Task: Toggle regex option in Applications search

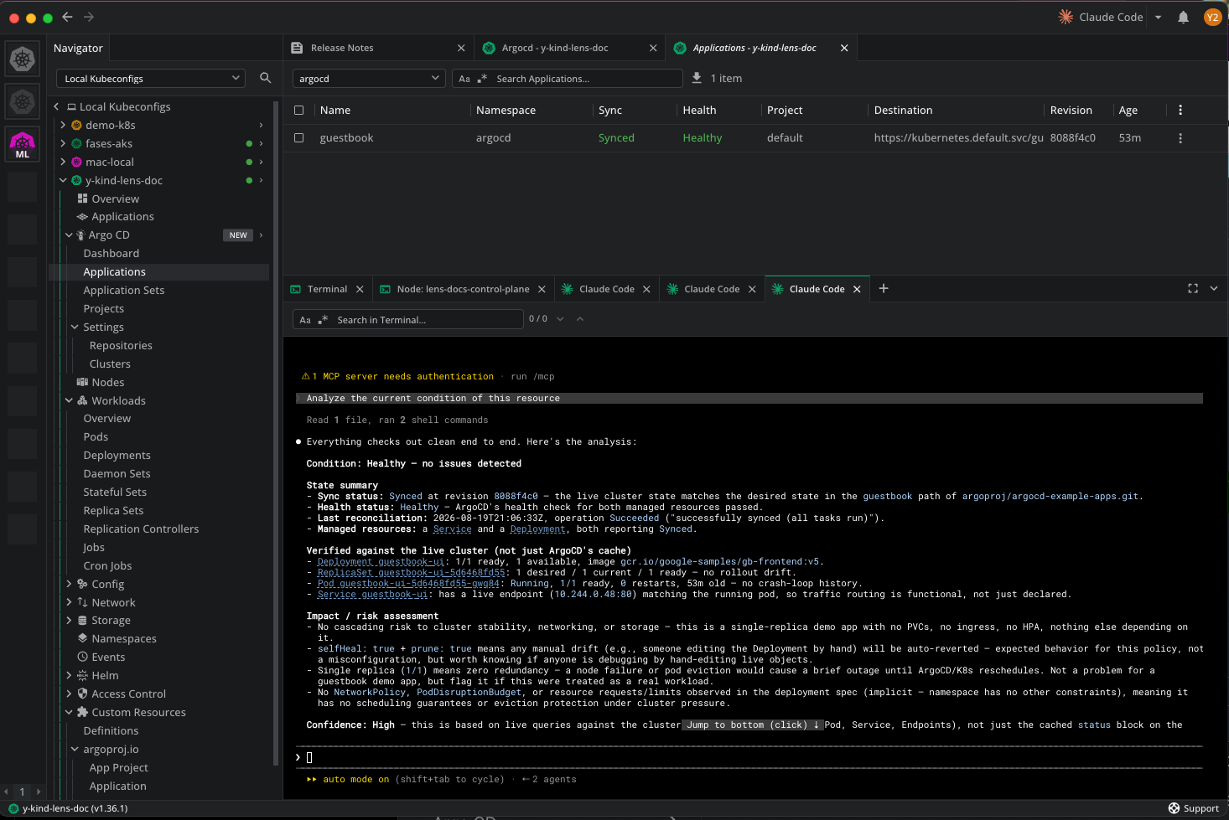Action: pyautogui.click(x=482, y=78)
